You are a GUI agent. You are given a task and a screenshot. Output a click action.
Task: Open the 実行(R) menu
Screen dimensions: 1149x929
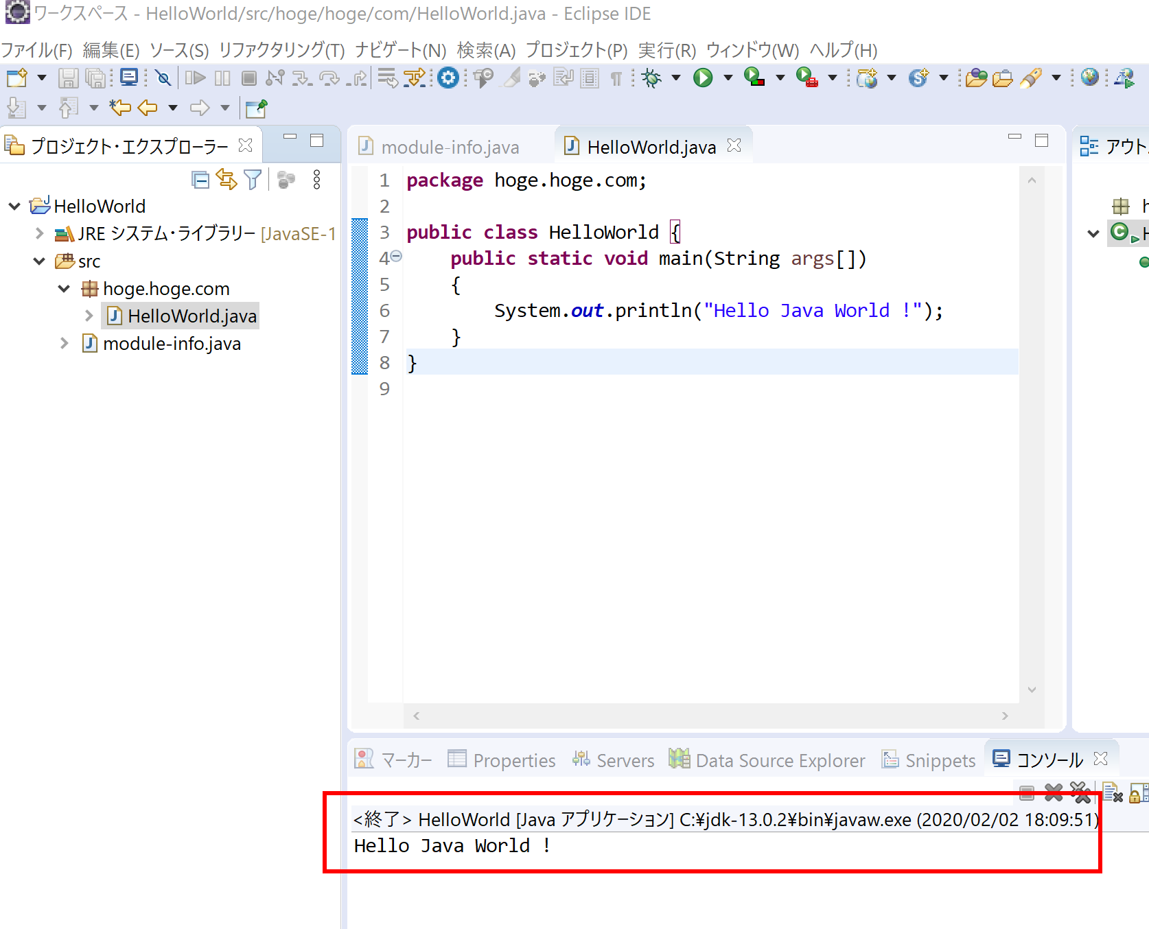coord(667,50)
